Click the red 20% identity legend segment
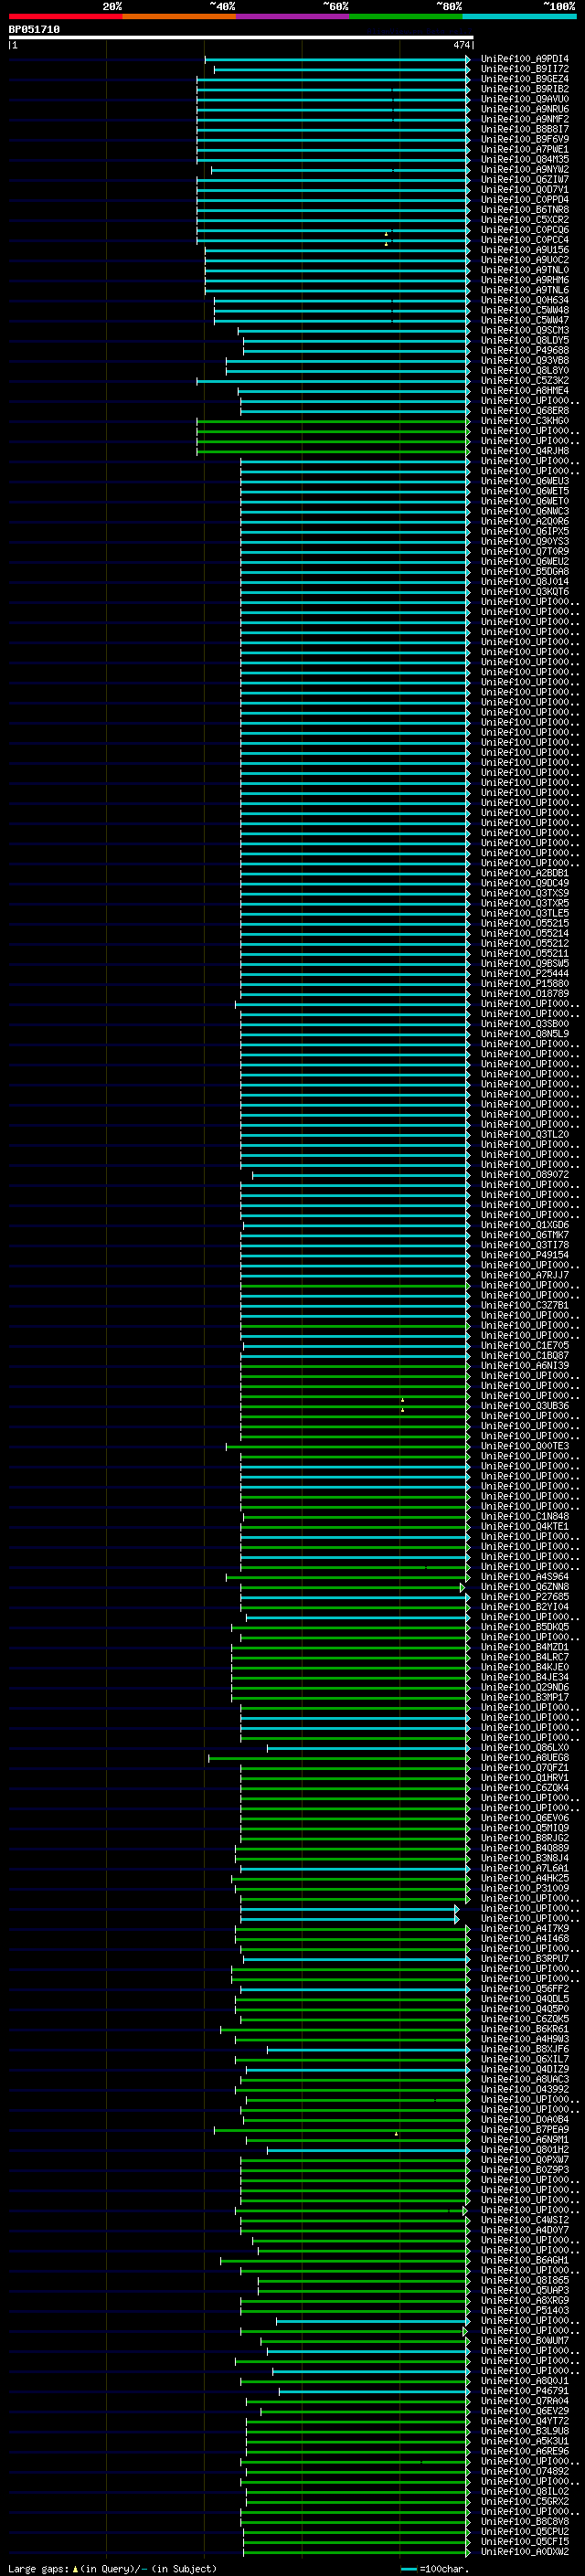Image resolution: width=585 pixels, height=2576 pixels. click(x=65, y=17)
